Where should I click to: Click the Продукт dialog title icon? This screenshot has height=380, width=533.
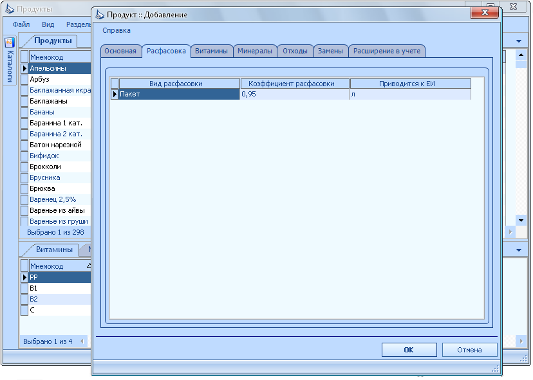(x=100, y=15)
